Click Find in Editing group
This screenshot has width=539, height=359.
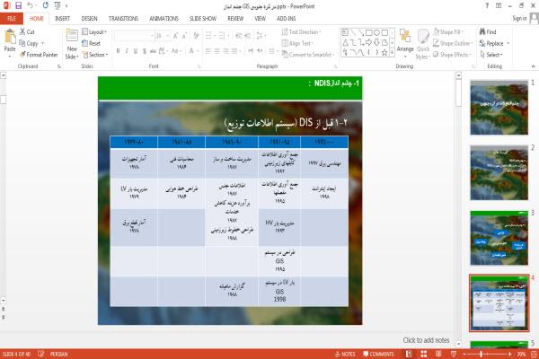(488, 32)
